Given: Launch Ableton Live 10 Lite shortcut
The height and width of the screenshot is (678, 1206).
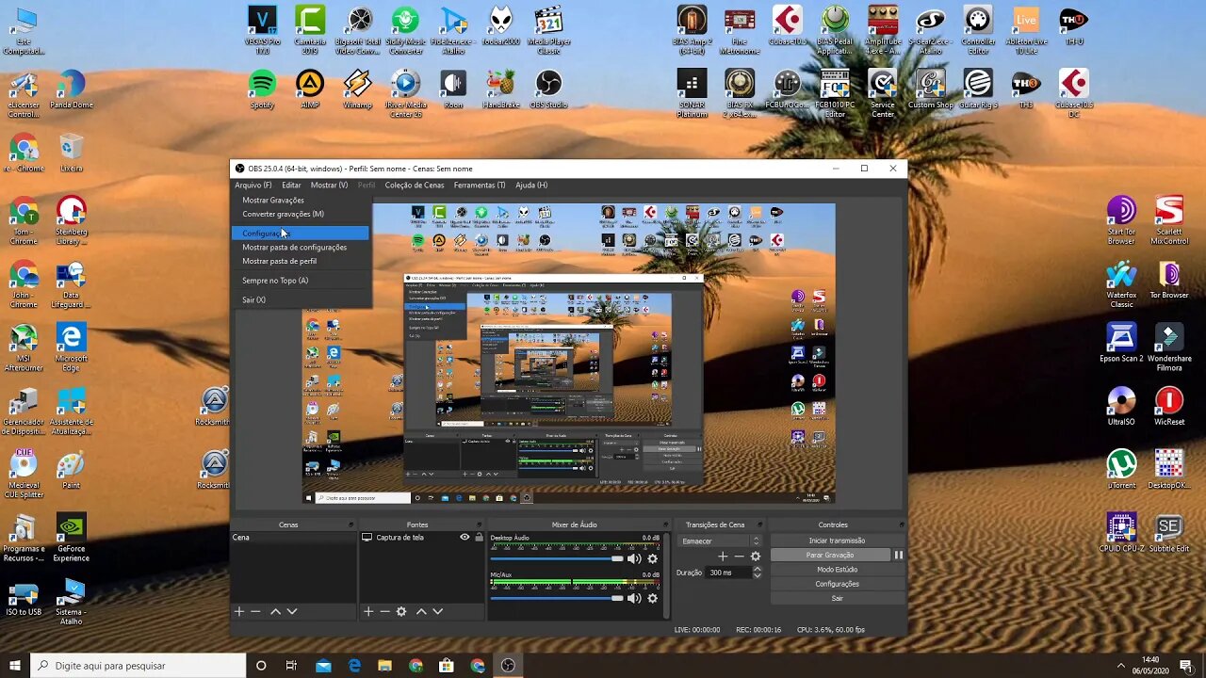Looking at the screenshot, I should pyautogui.click(x=1026, y=25).
